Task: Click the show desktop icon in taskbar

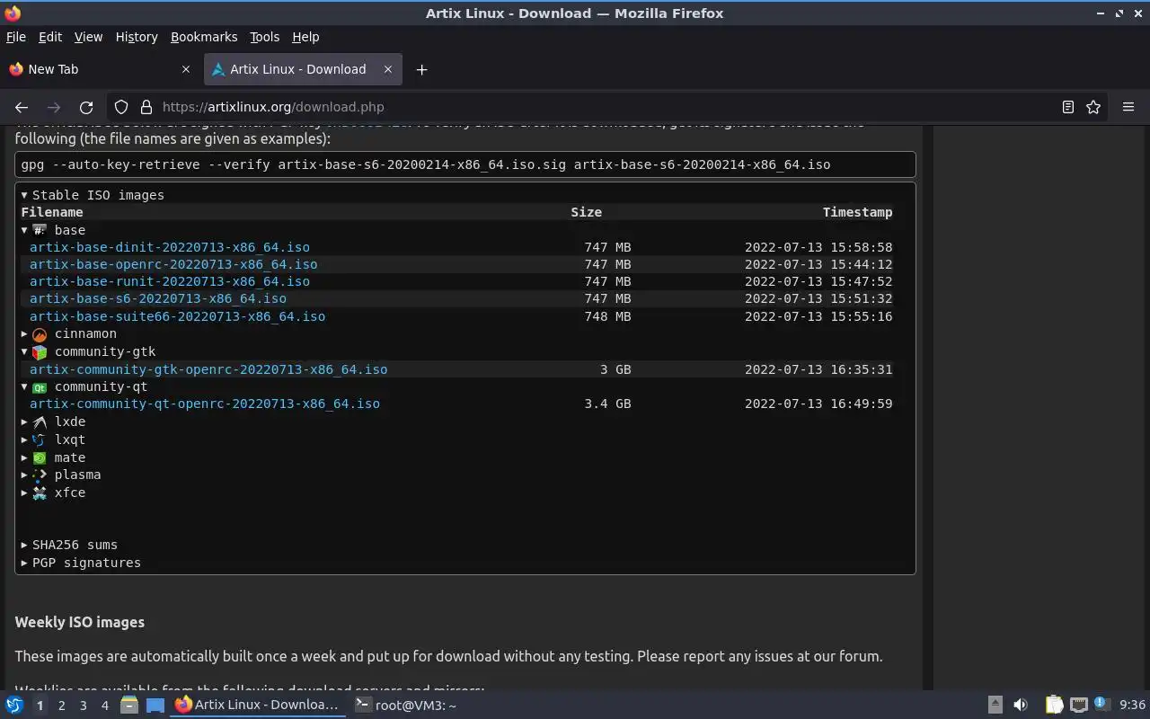Action: [155, 706]
